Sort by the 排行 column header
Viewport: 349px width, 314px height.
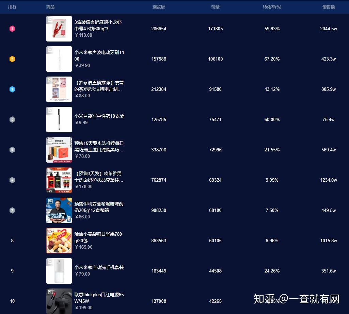(x=12, y=7)
